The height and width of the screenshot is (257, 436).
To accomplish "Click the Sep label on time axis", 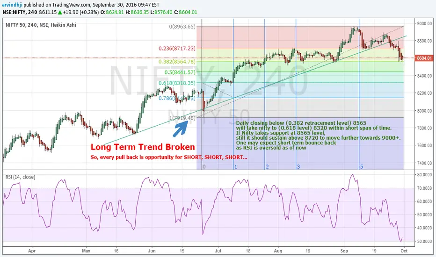I will [344, 251].
